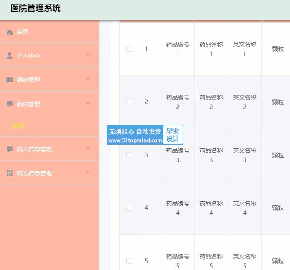Expand the 病床管理 chevron arrow
The image size is (290, 270).
(88, 79)
